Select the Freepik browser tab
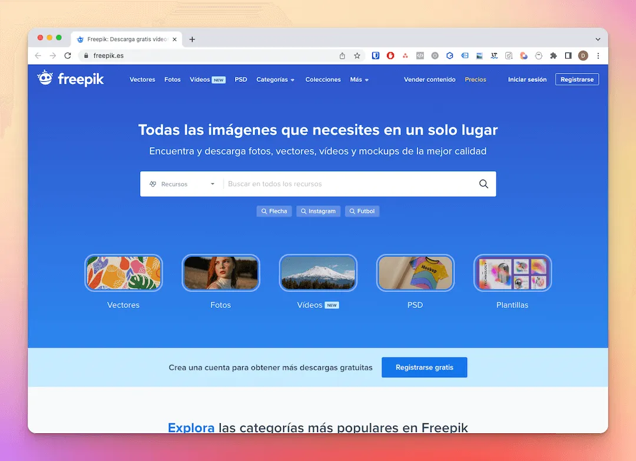636x461 pixels. click(127, 39)
